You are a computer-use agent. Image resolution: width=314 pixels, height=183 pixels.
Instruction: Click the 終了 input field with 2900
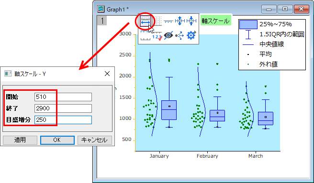click(63, 108)
